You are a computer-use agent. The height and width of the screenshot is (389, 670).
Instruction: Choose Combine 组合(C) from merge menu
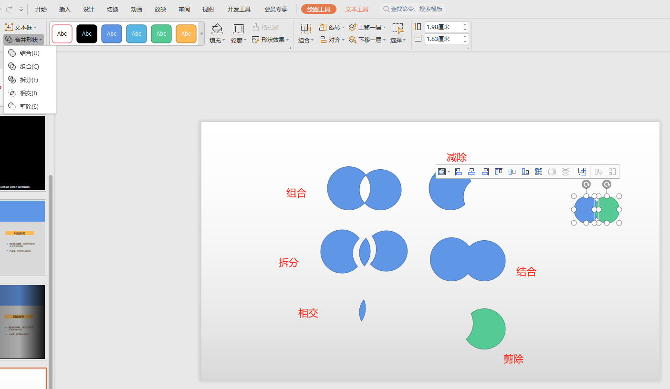pyautogui.click(x=30, y=67)
